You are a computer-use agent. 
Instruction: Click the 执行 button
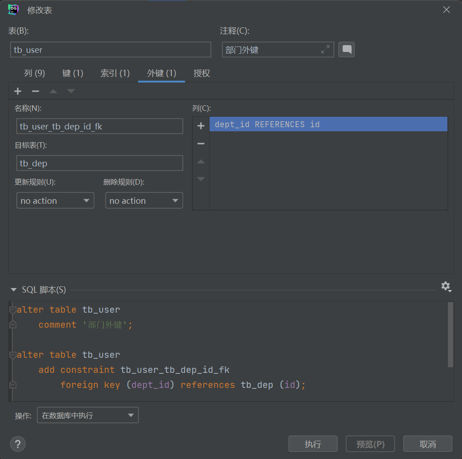pyautogui.click(x=313, y=444)
